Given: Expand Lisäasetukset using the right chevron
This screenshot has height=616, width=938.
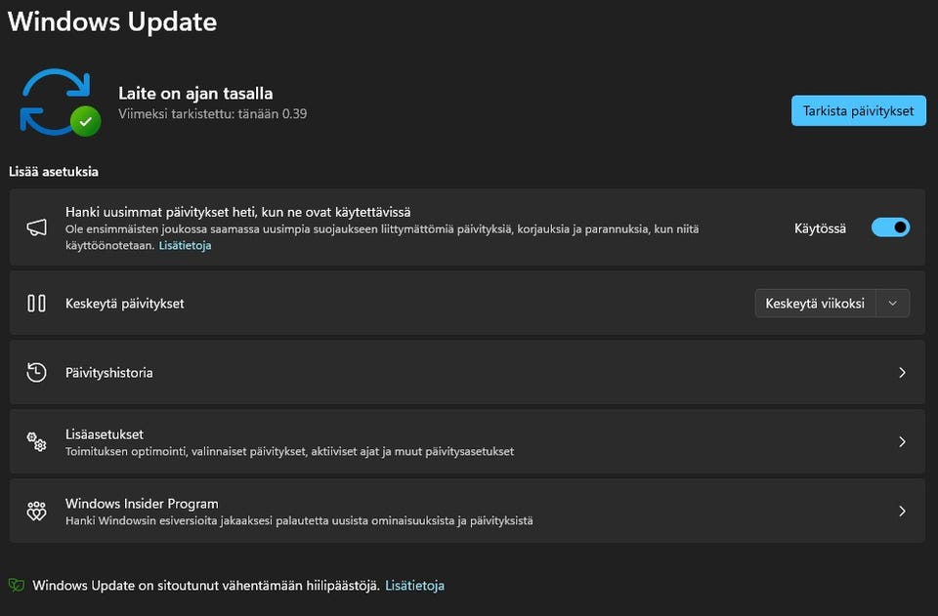Looking at the screenshot, I should 902,441.
